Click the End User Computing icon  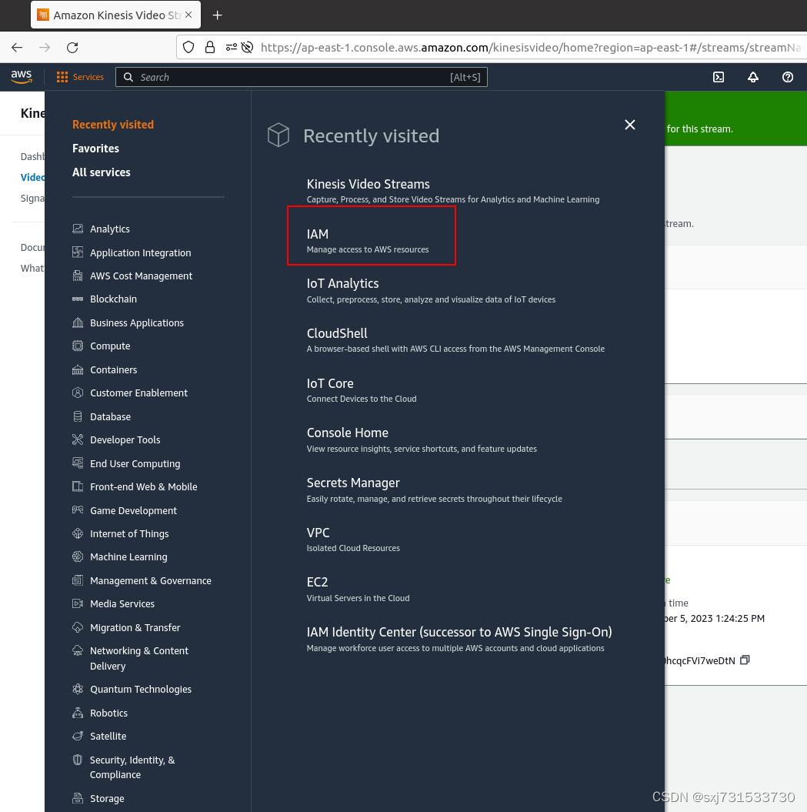click(78, 463)
